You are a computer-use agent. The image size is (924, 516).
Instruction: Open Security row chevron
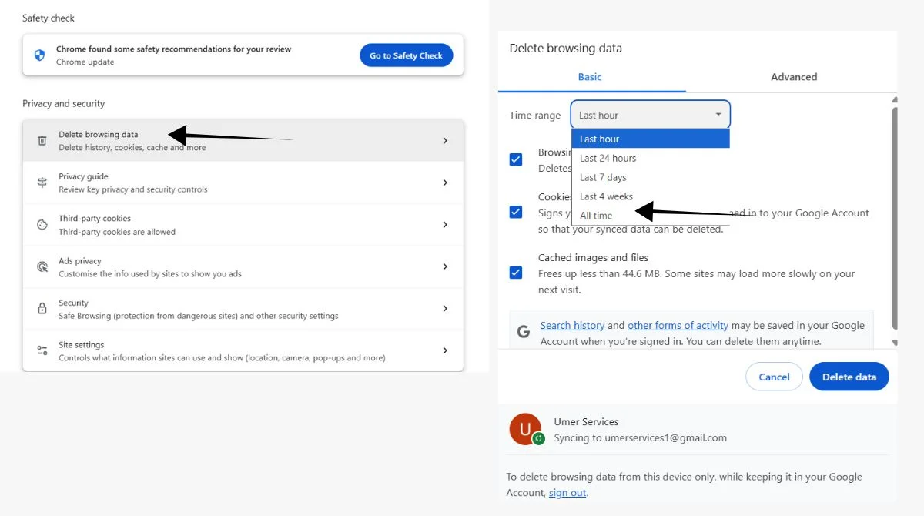pyautogui.click(x=445, y=309)
